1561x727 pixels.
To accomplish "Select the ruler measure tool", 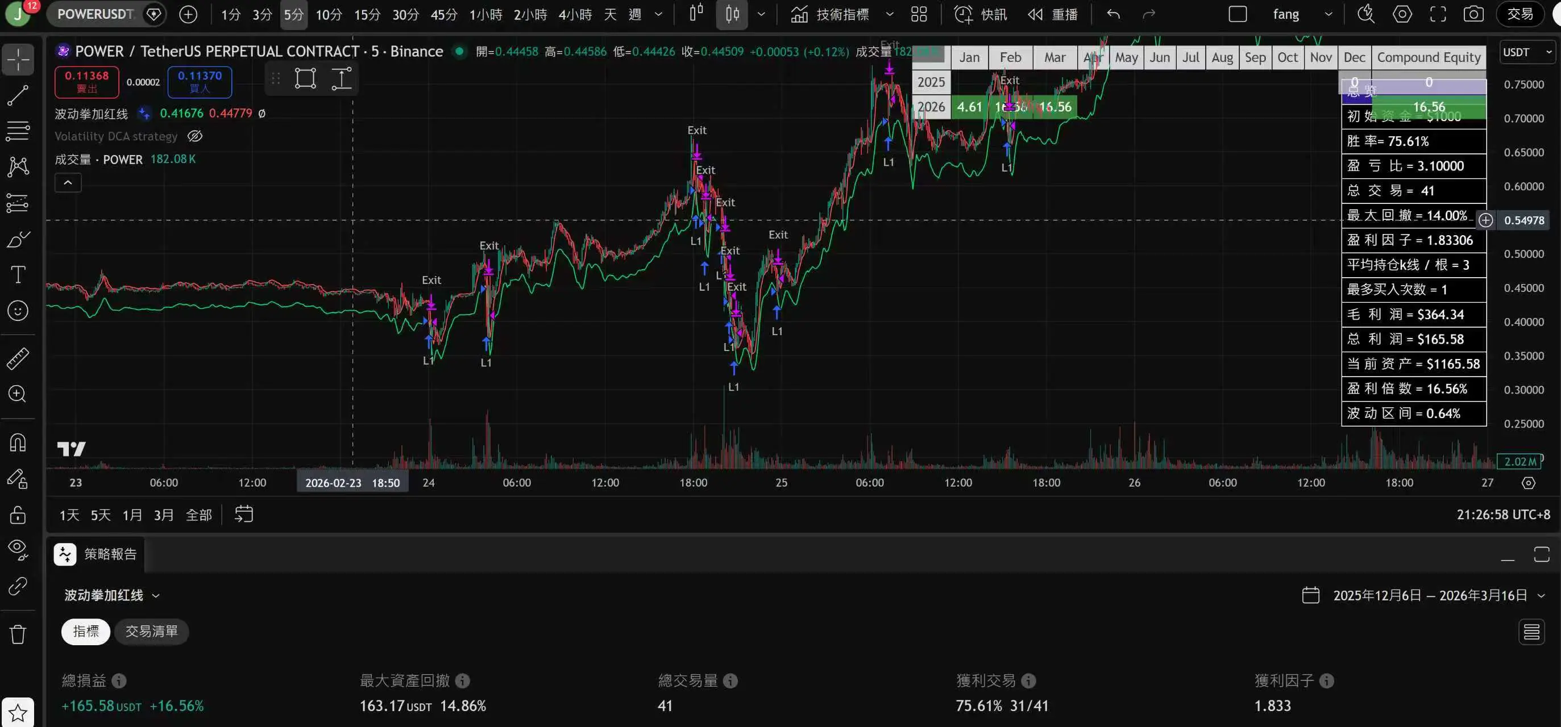I will (18, 358).
